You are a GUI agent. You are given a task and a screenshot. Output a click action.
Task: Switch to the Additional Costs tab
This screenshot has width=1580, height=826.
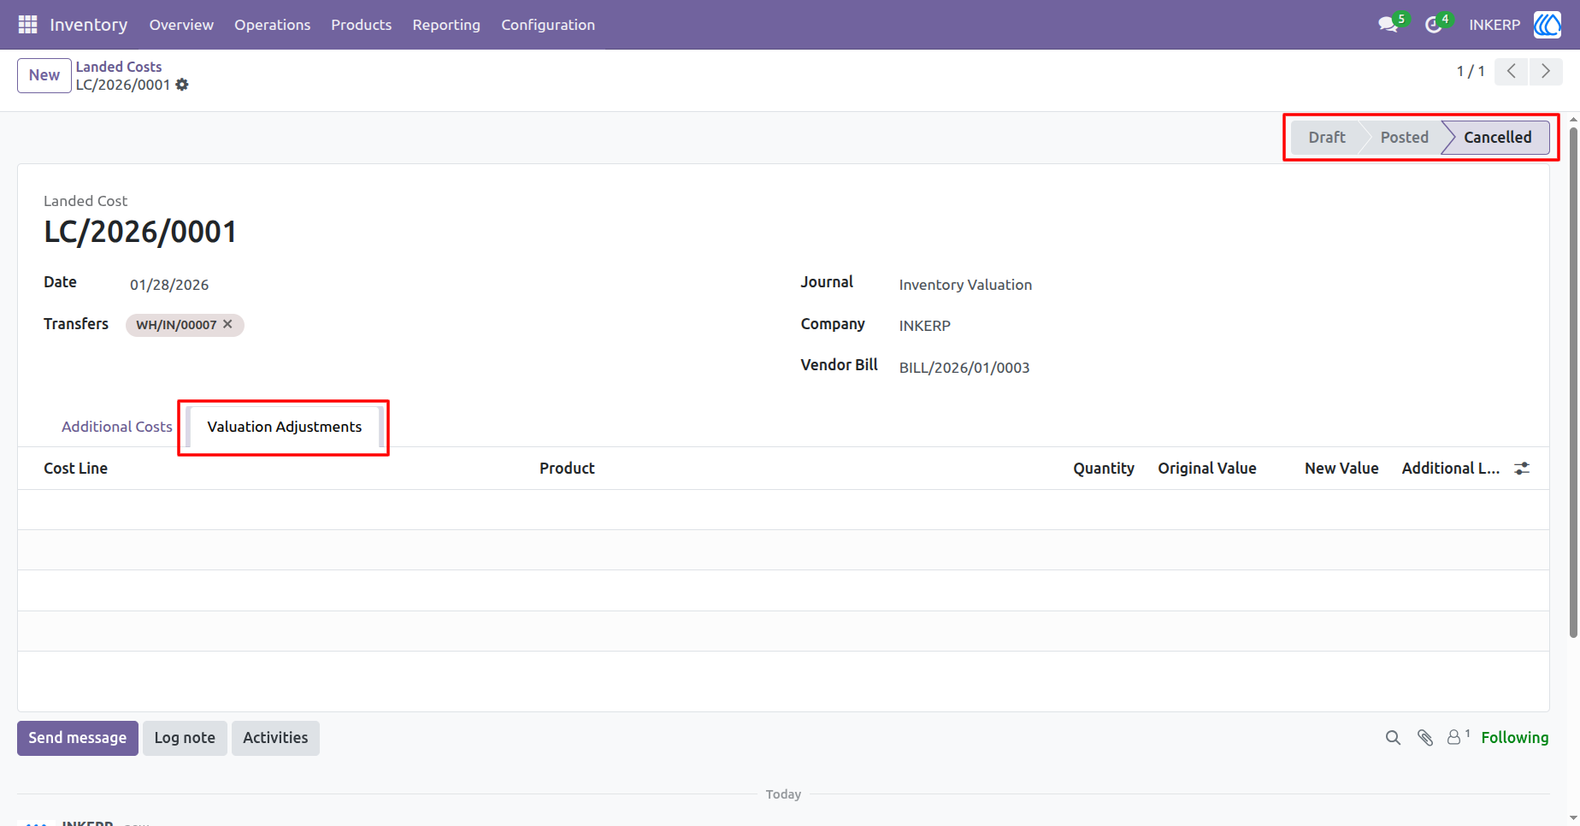117,427
